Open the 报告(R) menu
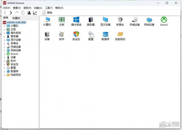 coord(27,8)
